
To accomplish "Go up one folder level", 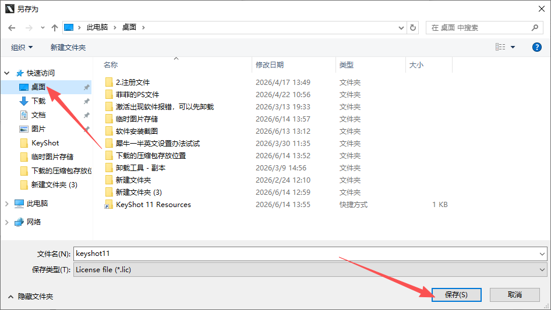I will coord(55,28).
